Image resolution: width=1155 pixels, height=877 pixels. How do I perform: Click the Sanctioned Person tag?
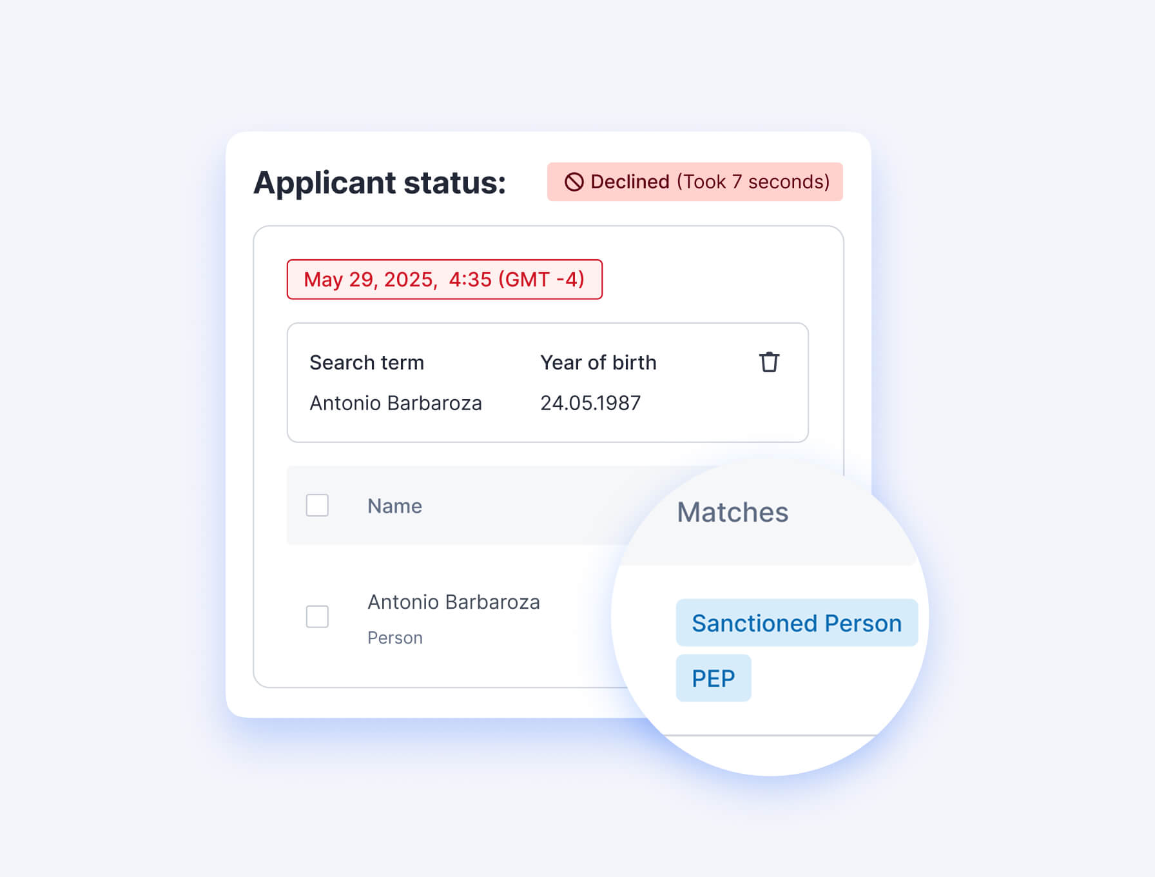[x=797, y=623]
